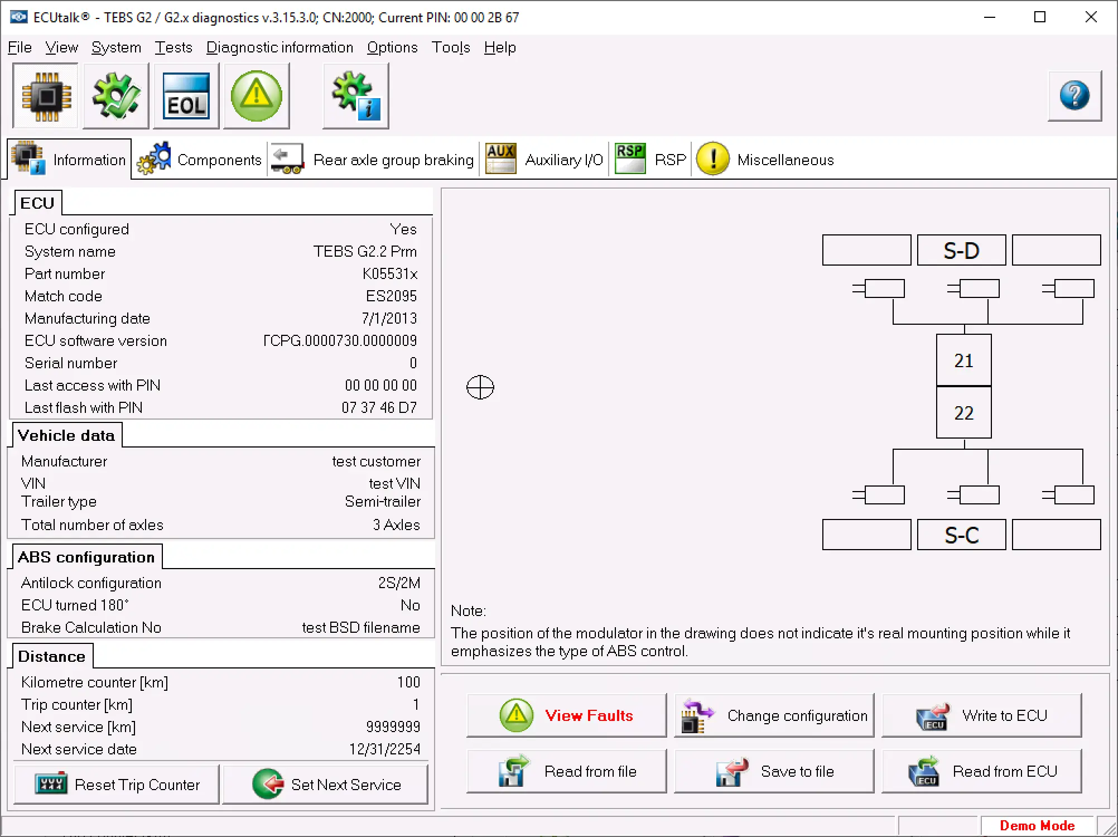
Task: Click the exclamation icon on Miscellaneous tab
Action: click(712, 158)
